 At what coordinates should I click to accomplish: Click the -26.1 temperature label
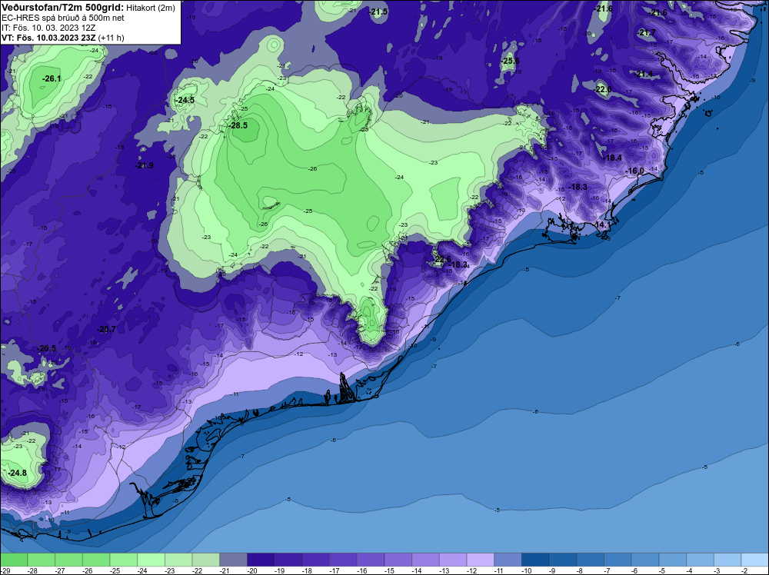pos(52,78)
